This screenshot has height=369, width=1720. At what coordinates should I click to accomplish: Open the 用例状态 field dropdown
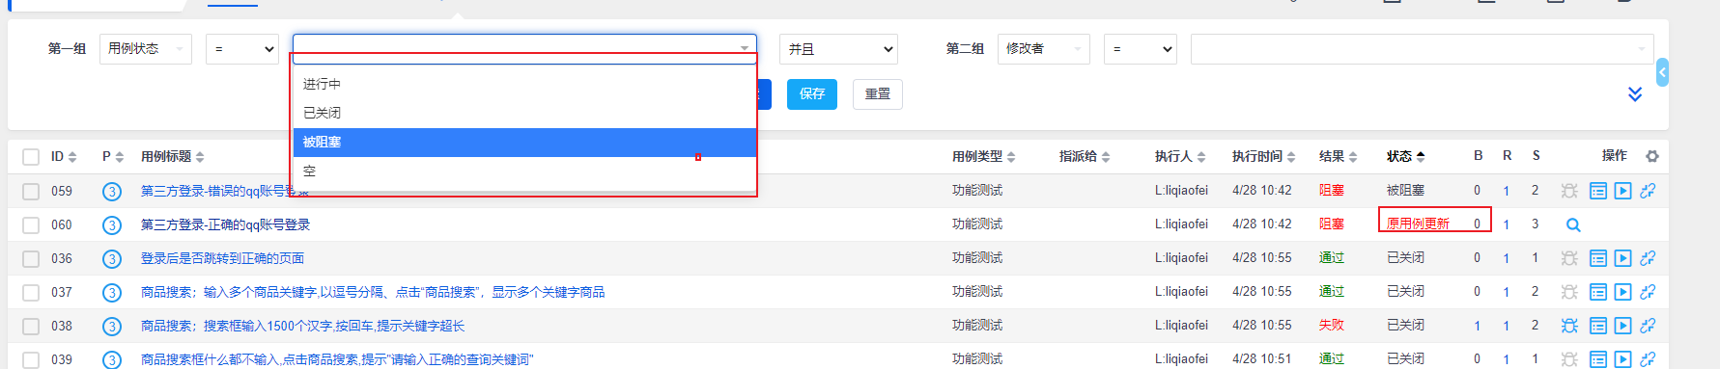coord(146,49)
